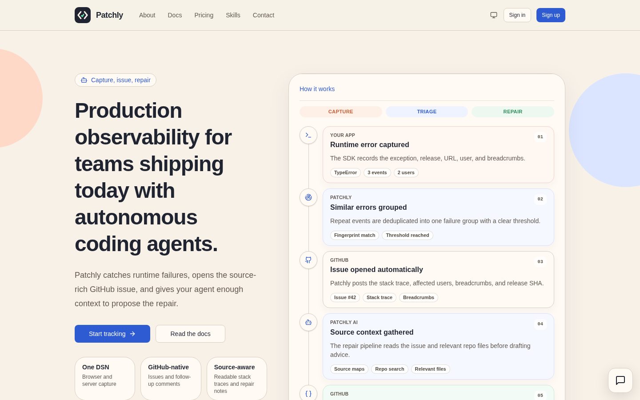Click the How it works heading
The width and height of the screenshot is (640, 400).
(317, 89)
